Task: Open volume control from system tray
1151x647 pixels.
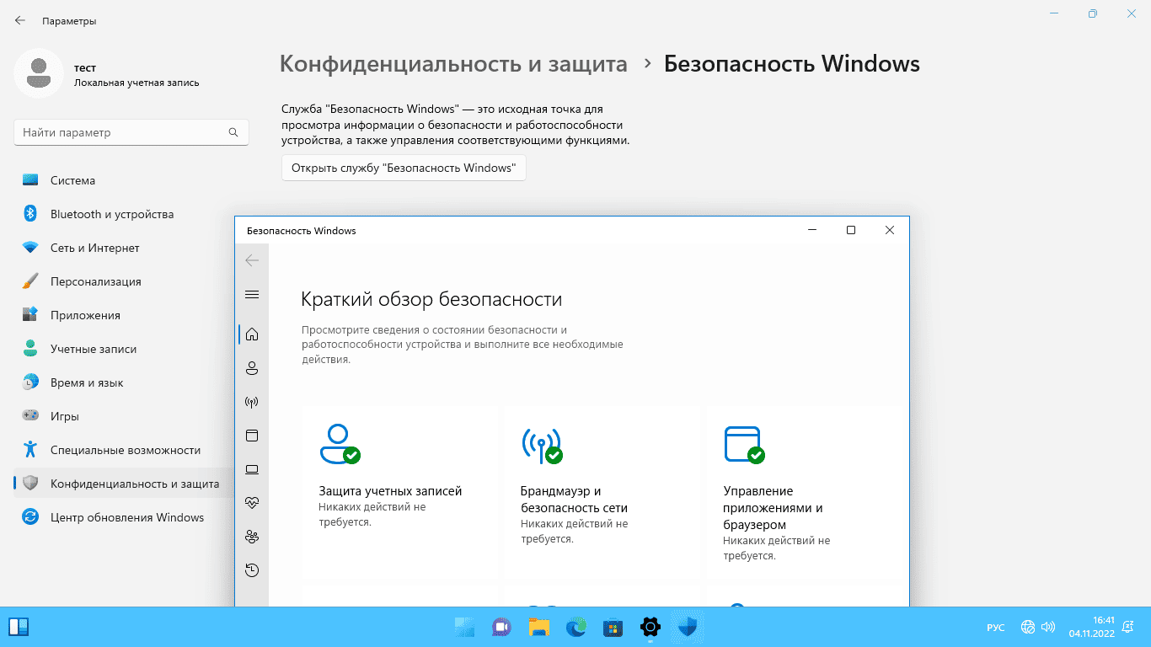Action: (1048, 627)
